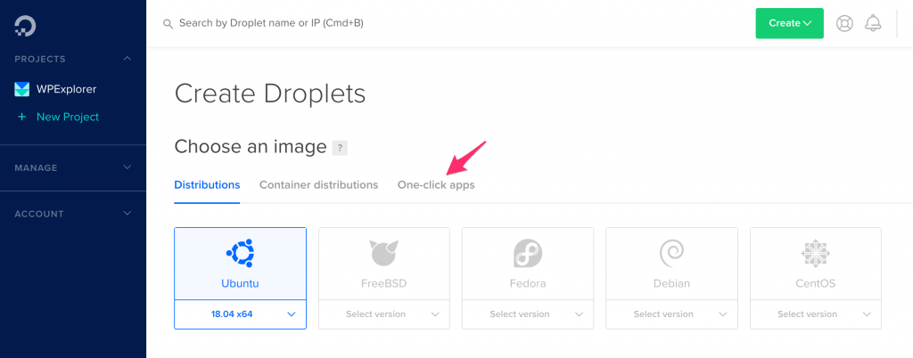Switch to the One-click apps tab
The height and width of the screenshot is (358, 913).
[436, 185]
